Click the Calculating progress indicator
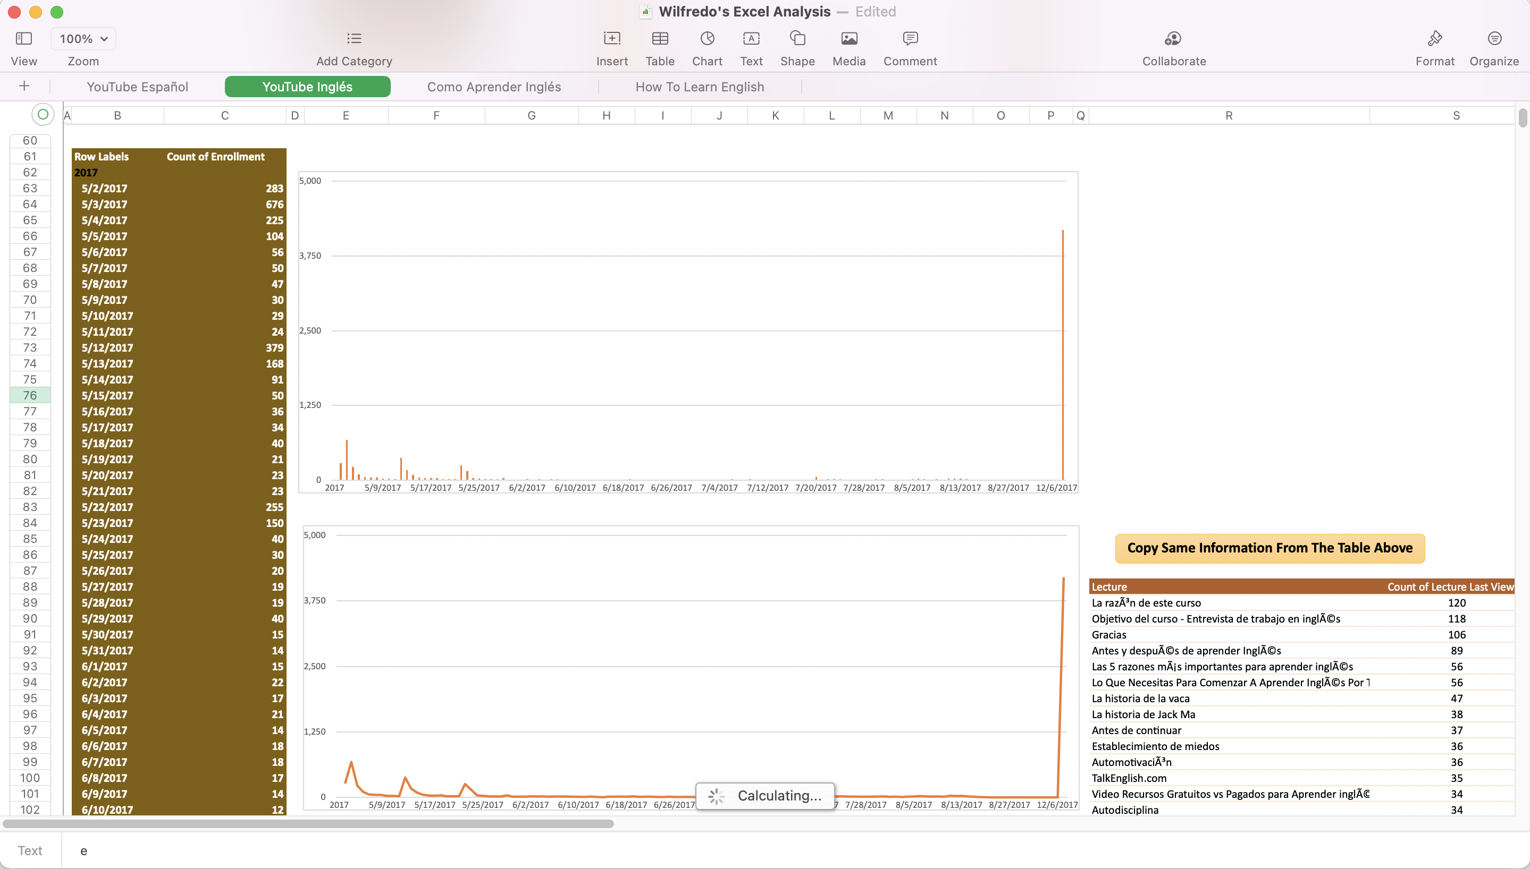 click(x=765, y=796)
